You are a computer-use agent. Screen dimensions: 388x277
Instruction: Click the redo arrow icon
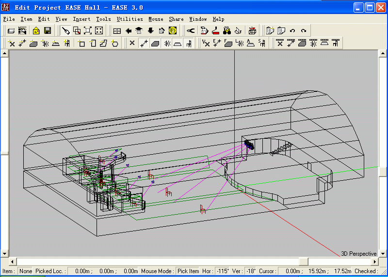pyautogui.click(x=304, y=30)
